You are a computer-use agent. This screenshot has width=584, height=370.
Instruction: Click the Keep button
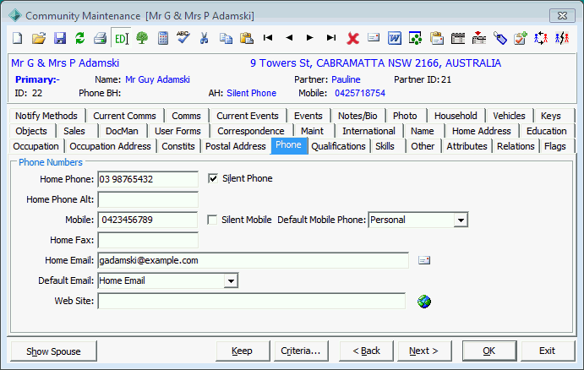pos(242,351)
